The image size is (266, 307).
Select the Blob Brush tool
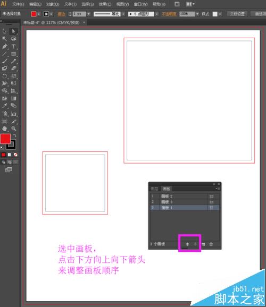pos(4,69)
